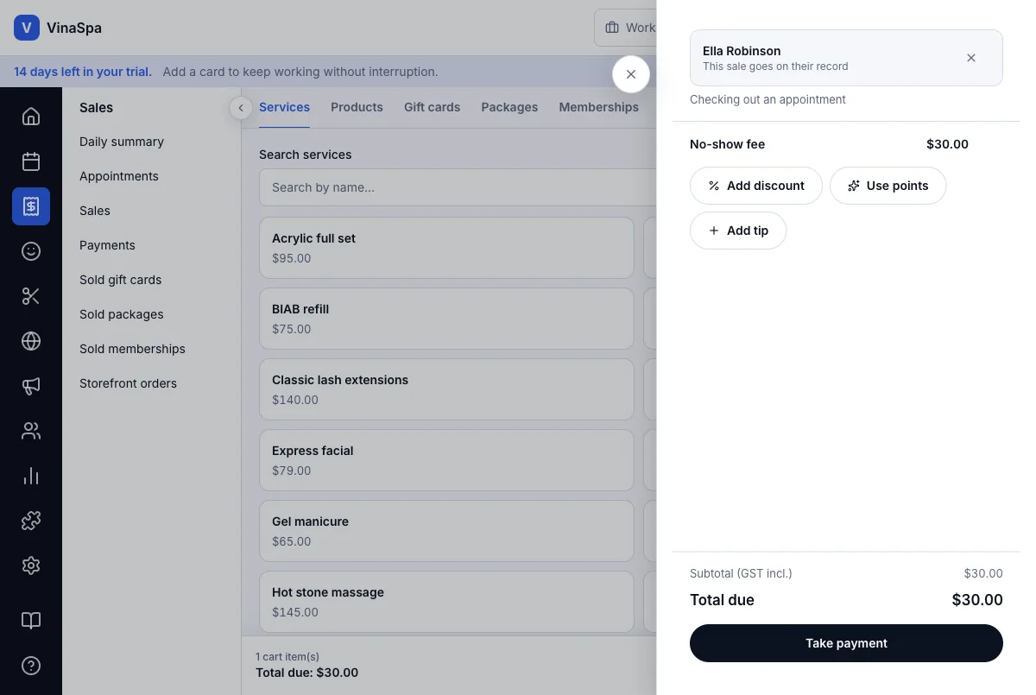Open Daily summary in Sales menu
The height and width of the screenshot is (695, 1036).
click(122, 142)
